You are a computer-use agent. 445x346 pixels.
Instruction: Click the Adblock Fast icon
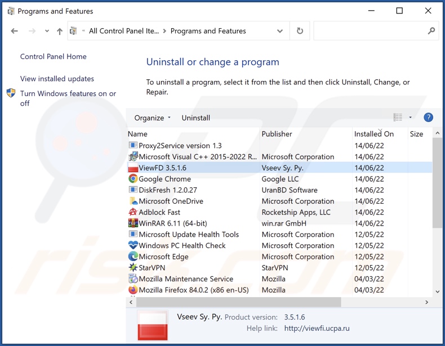(x=133, y=212)
